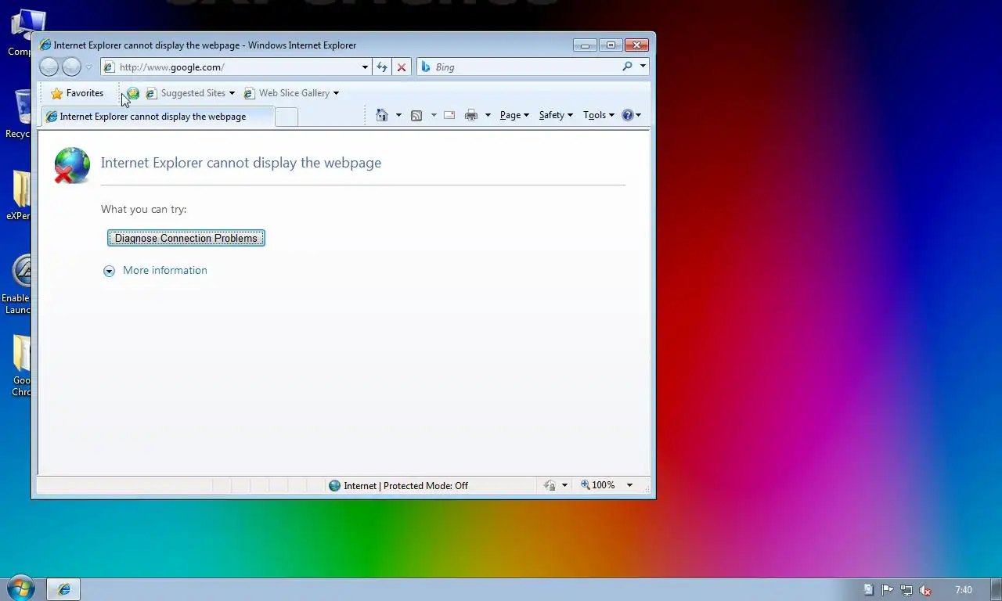The image size is (1002, 601).
Task: Open the Page menu
Action: coord(514,115)
